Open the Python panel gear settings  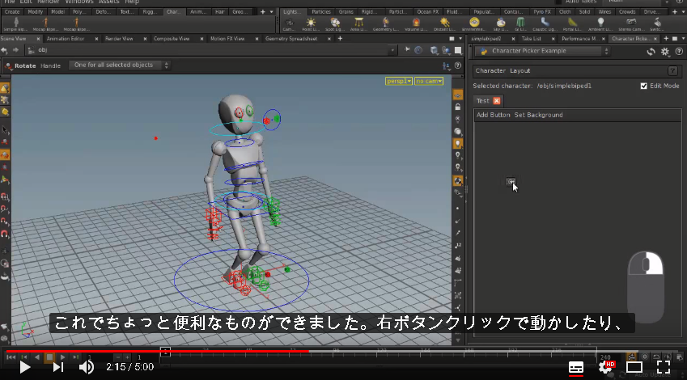coord(665,52)
